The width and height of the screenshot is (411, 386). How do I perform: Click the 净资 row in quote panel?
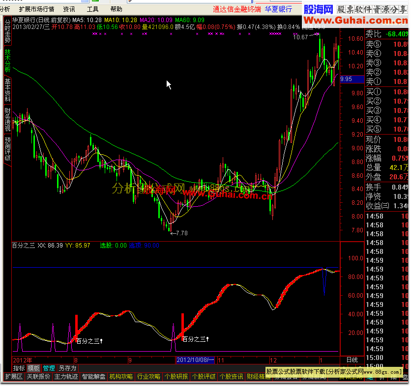[x=386, y=196]
